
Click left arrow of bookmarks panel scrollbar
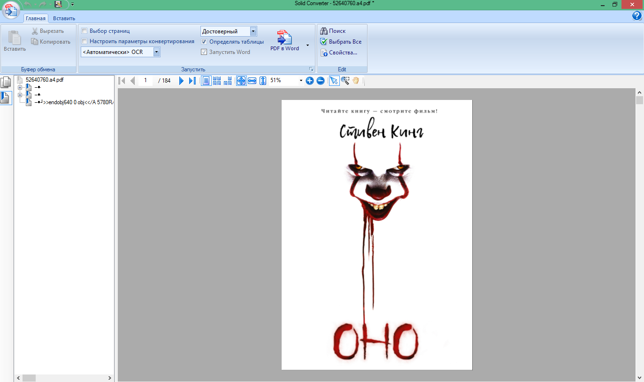18,378
